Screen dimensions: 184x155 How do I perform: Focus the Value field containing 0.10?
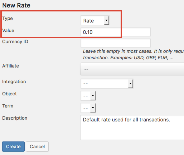click(x=116, y=32)
